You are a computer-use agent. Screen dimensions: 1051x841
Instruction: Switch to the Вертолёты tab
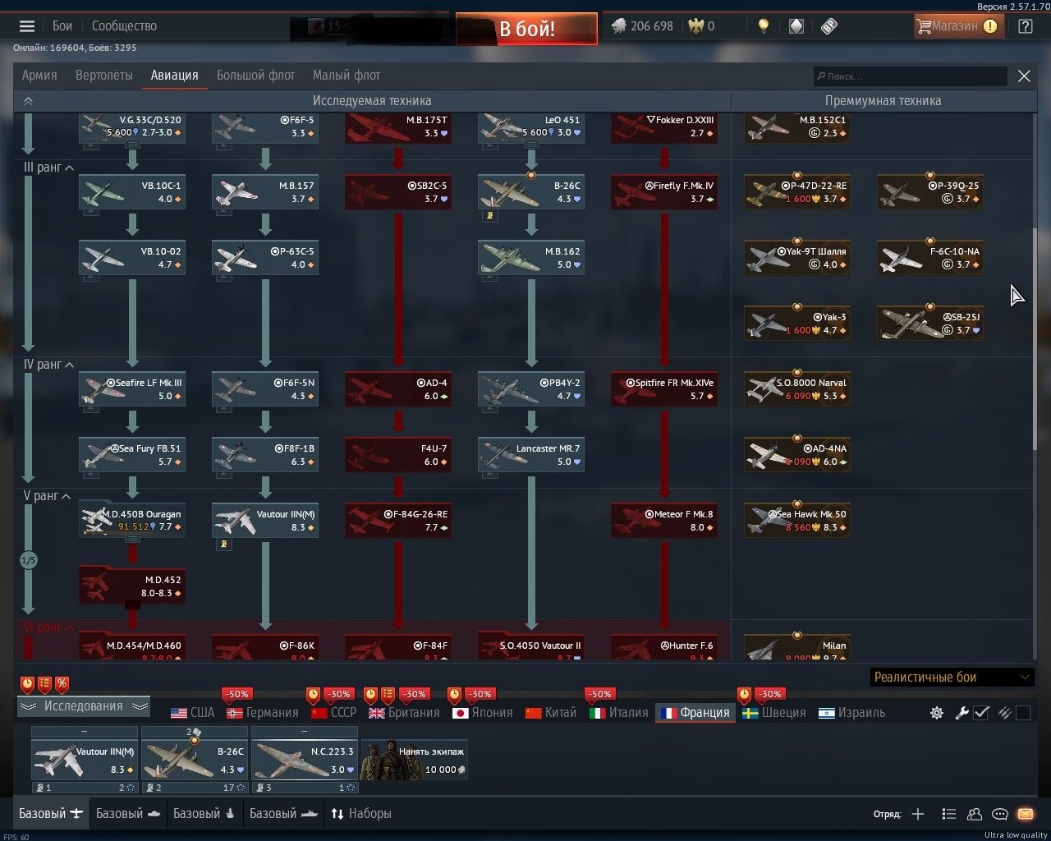pos(103,76)
